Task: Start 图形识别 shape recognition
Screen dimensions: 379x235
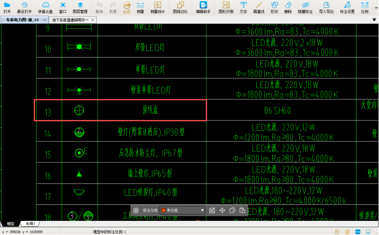Action: pos(226,7)
